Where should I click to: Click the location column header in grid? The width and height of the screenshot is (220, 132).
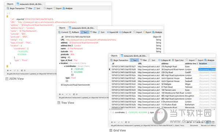coord(207,63)
